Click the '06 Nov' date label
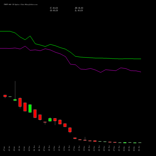 (39, 149)
